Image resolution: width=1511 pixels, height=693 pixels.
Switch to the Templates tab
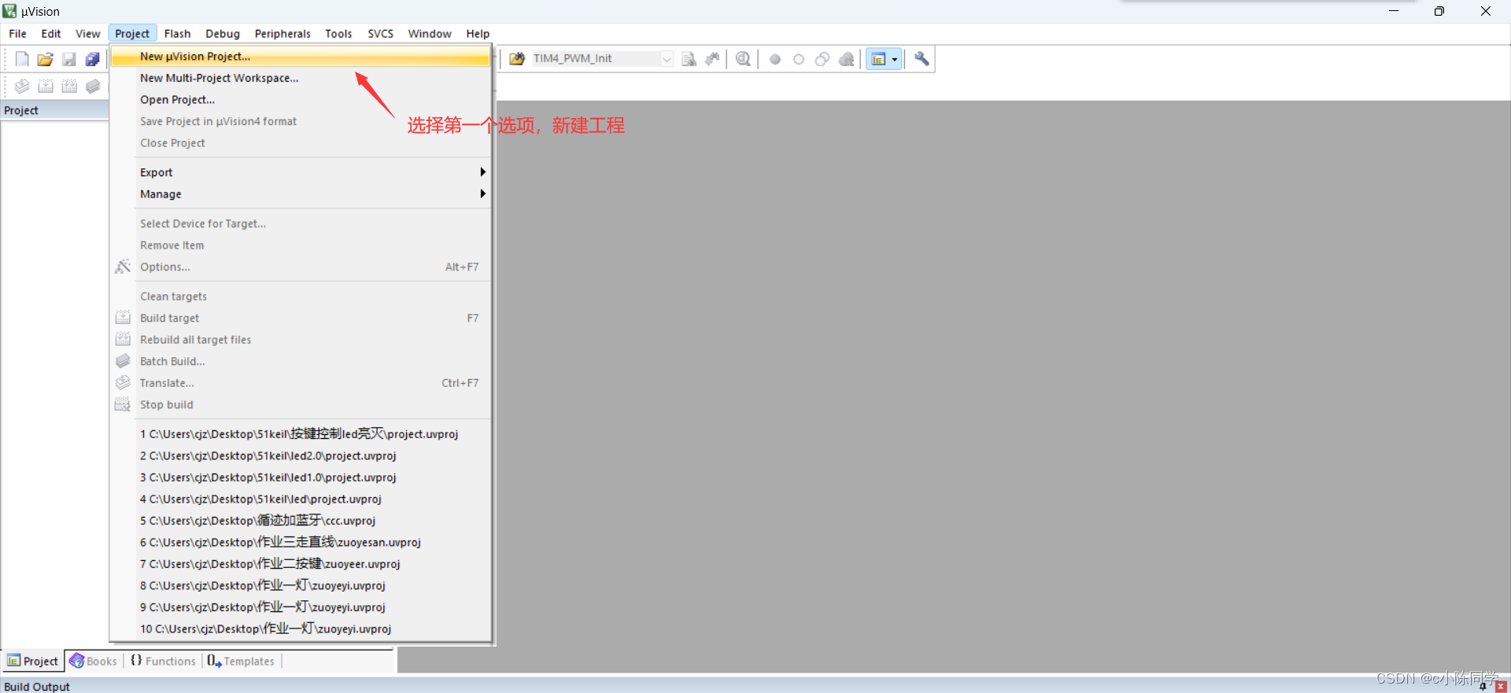(241, 662)
